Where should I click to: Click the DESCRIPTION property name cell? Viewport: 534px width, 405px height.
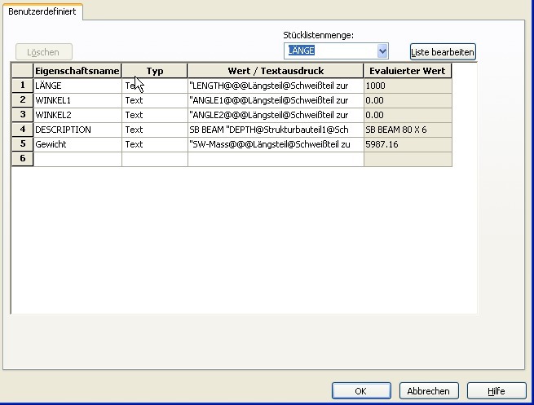pyautogui.click(x=77, y=130)
